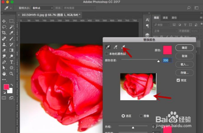Select the Healing Brush bandage tool
Viewport: 203px width, 133px height.
pos(4,39)
